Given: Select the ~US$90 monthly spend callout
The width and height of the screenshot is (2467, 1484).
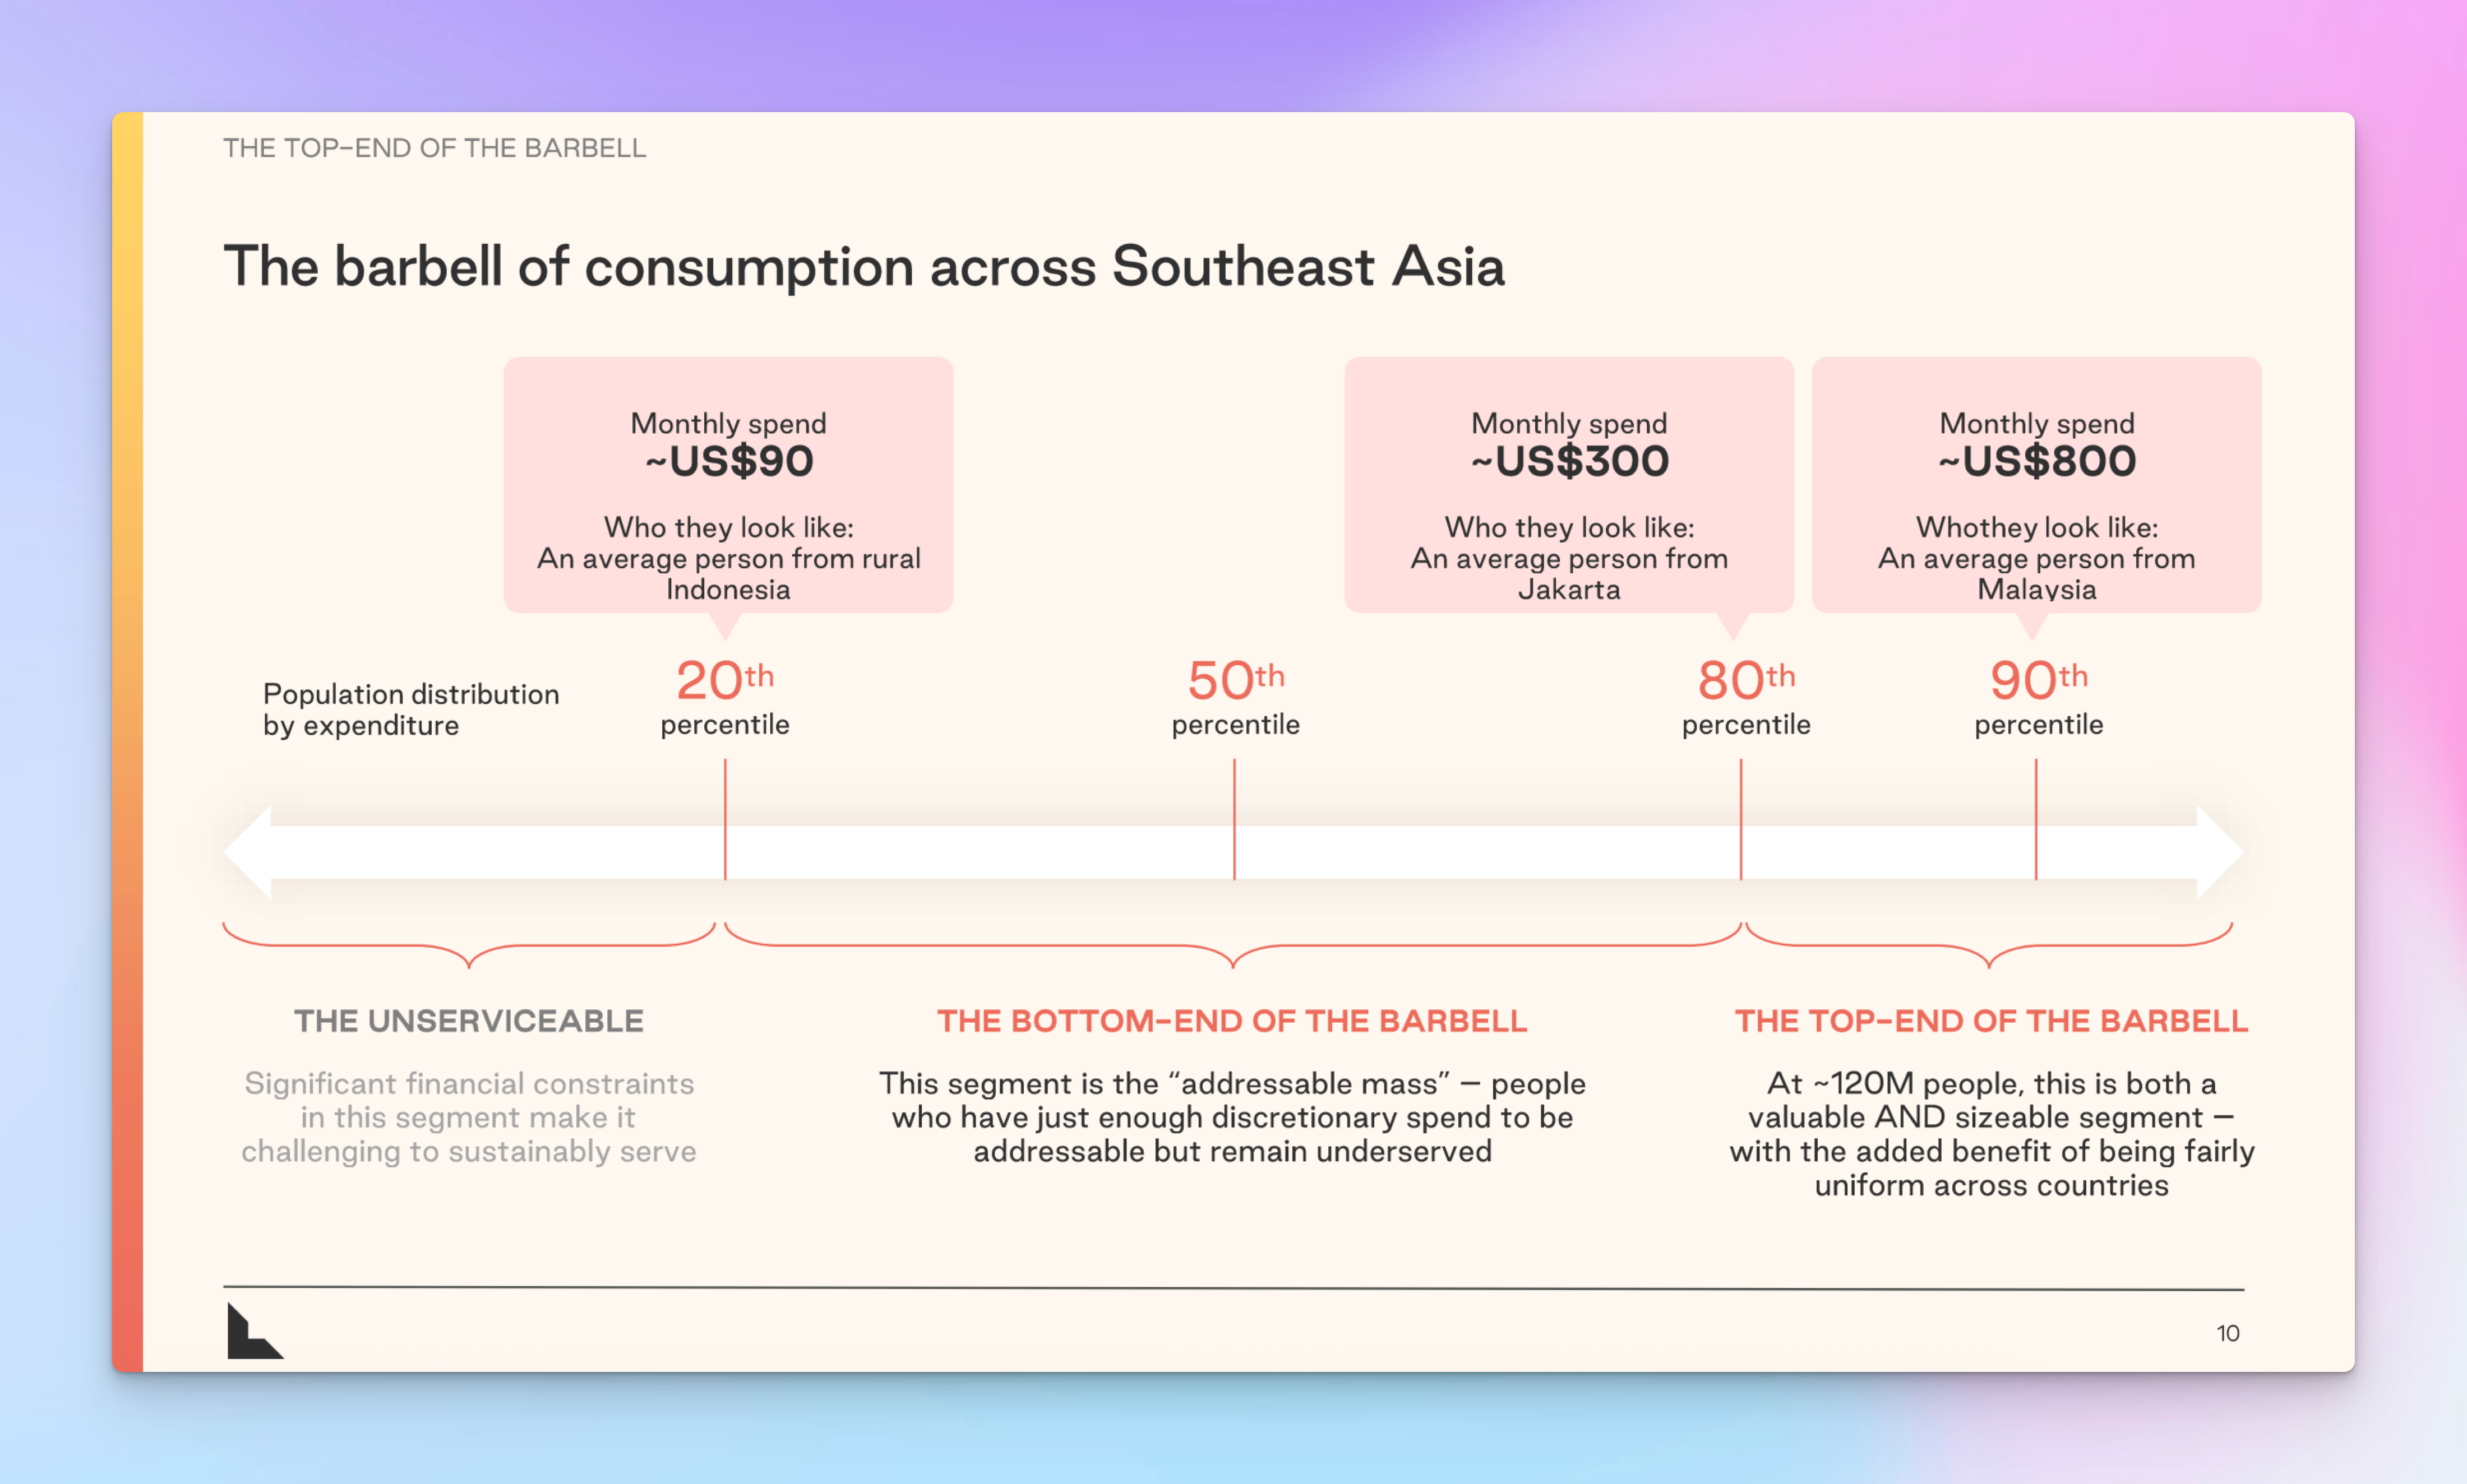Looking at the screenshot, I should pyautogui.click(x=728, y=485).
